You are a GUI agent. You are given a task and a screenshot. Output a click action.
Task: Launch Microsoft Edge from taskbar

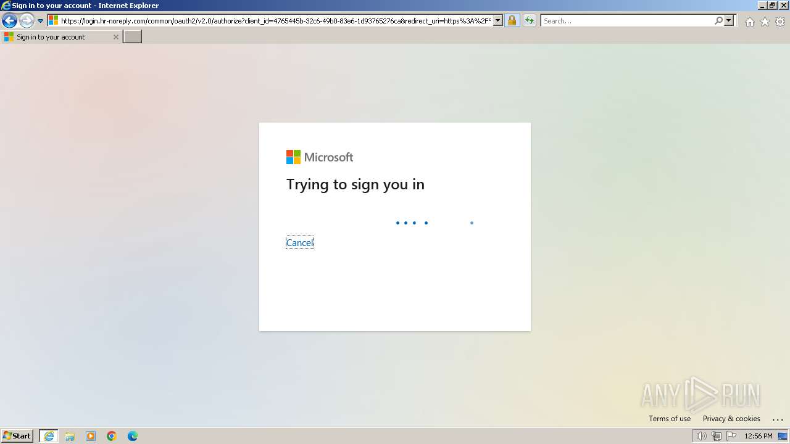(x=133, y=436)
